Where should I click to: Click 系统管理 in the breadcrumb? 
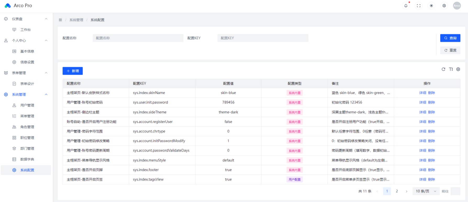[x=76, y=20]
